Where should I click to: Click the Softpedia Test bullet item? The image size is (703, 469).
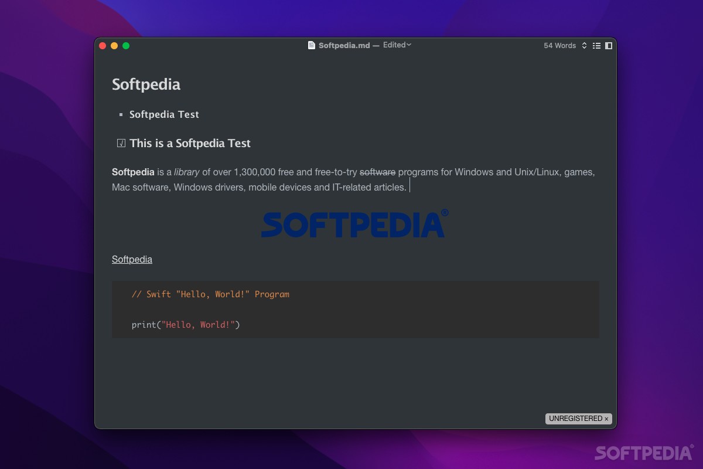pos(164,114)
